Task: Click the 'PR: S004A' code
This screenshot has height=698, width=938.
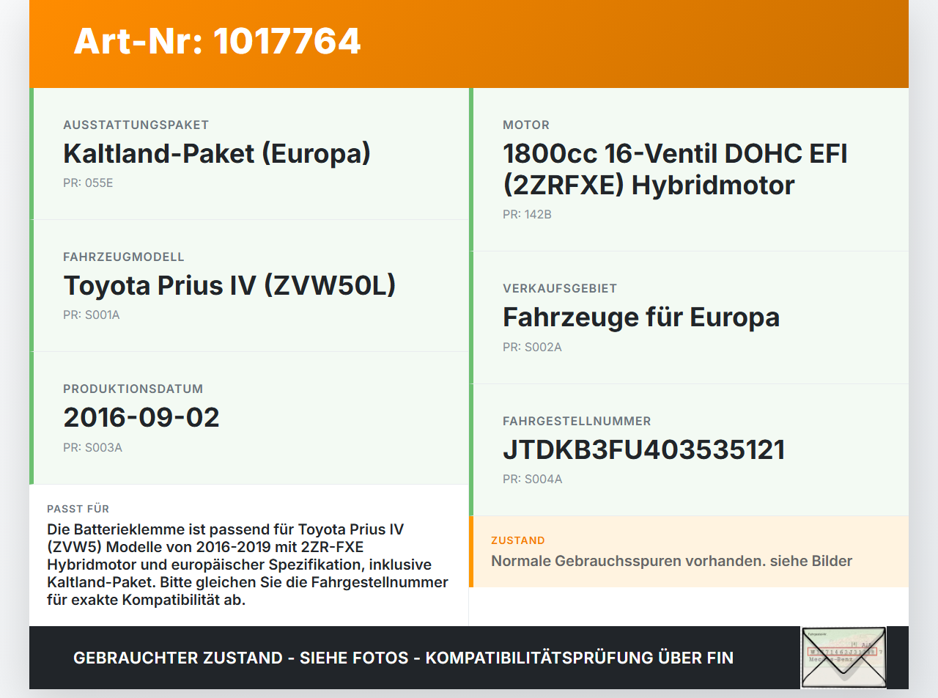Action: pos(532,479)
